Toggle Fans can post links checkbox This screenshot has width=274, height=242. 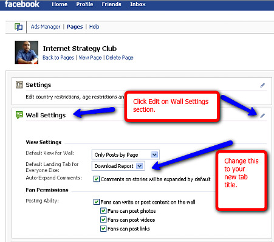click(x=103, y=229)
